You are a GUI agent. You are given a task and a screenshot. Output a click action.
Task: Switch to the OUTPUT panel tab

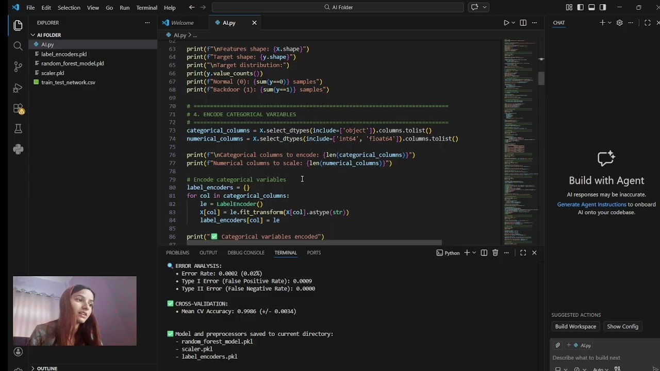coord(208,252)
